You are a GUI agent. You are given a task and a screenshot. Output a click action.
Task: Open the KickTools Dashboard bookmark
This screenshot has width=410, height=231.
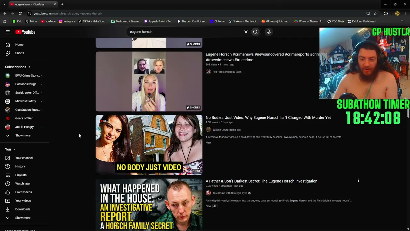(x=361, y=21)
